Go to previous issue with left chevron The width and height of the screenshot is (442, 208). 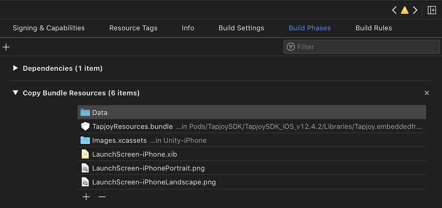point(394,10)
